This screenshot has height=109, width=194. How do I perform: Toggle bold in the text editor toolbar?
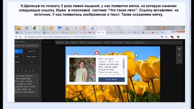click(x=18, y=71)
